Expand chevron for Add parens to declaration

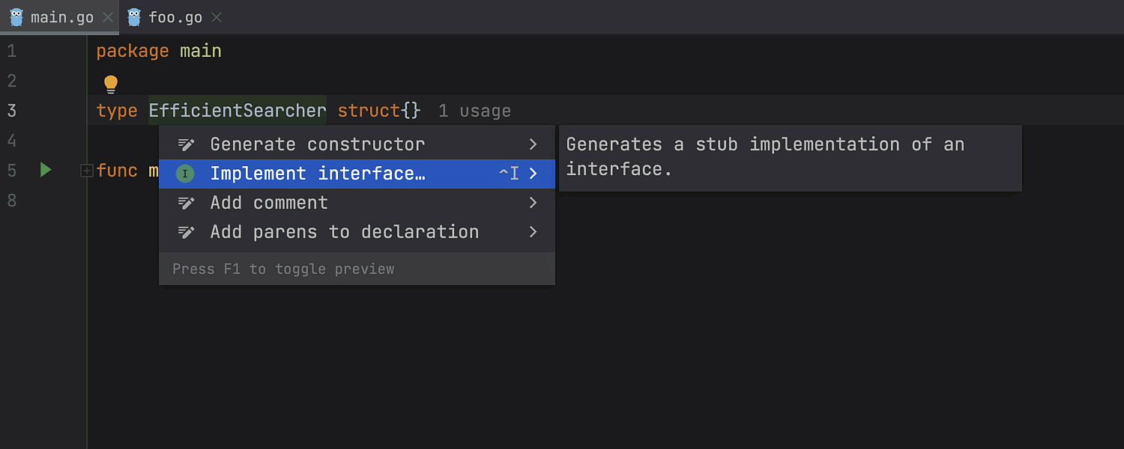(533, 232)
